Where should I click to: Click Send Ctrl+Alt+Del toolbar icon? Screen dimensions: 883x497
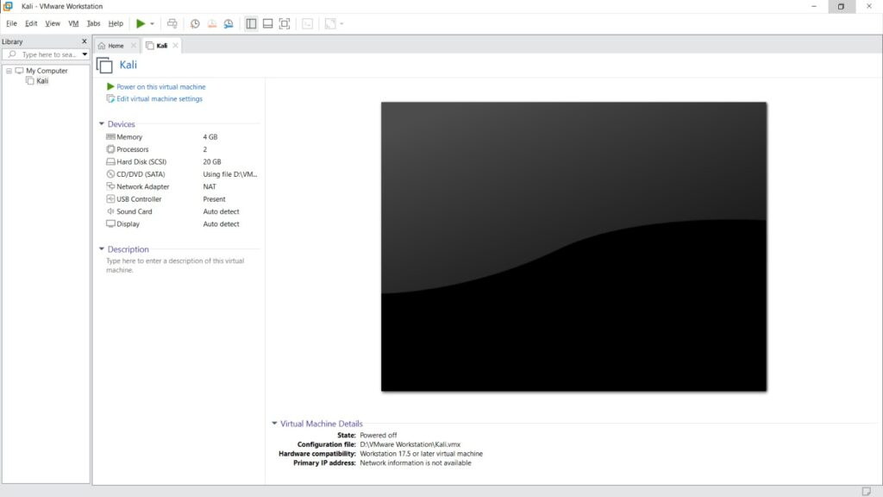click(x=172, y=23)
